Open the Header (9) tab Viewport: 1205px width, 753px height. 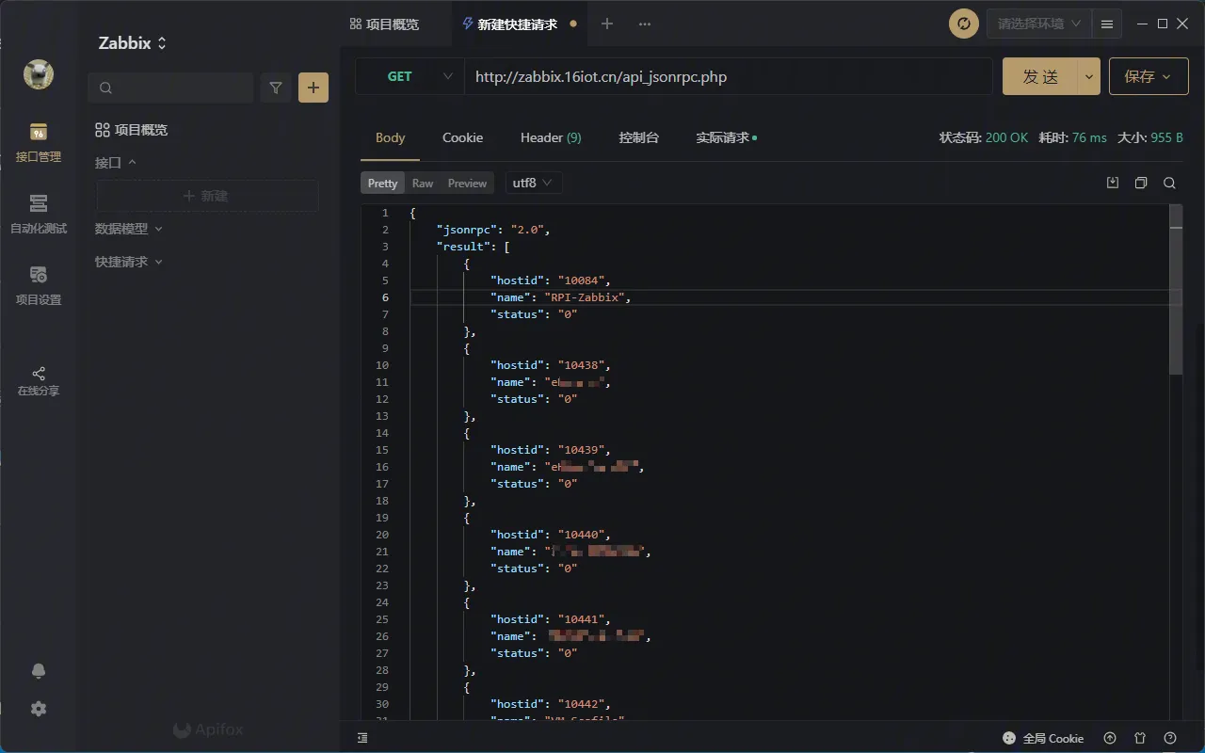(x=551, y=137)
